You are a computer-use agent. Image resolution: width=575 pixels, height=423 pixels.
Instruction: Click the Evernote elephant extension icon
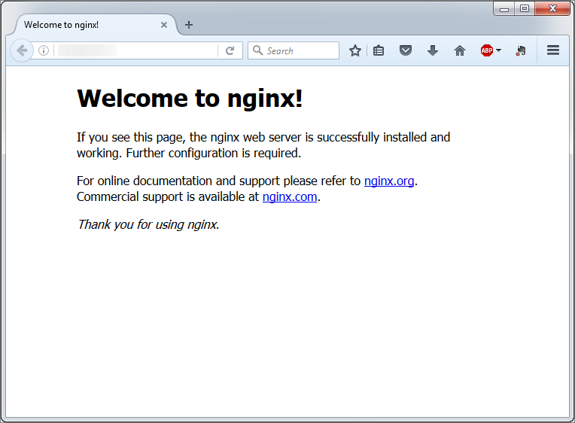(520, 50)
